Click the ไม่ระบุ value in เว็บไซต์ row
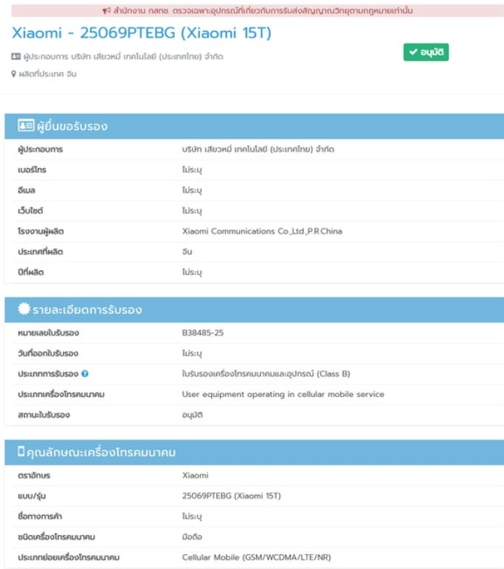The image size is (504, 569). (192, 211)
